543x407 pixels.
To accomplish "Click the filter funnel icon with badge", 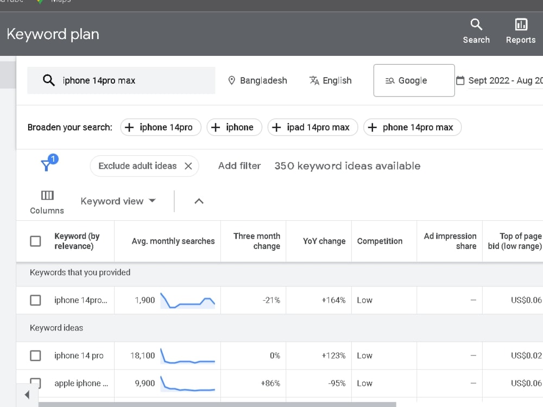I will (48, 163).
